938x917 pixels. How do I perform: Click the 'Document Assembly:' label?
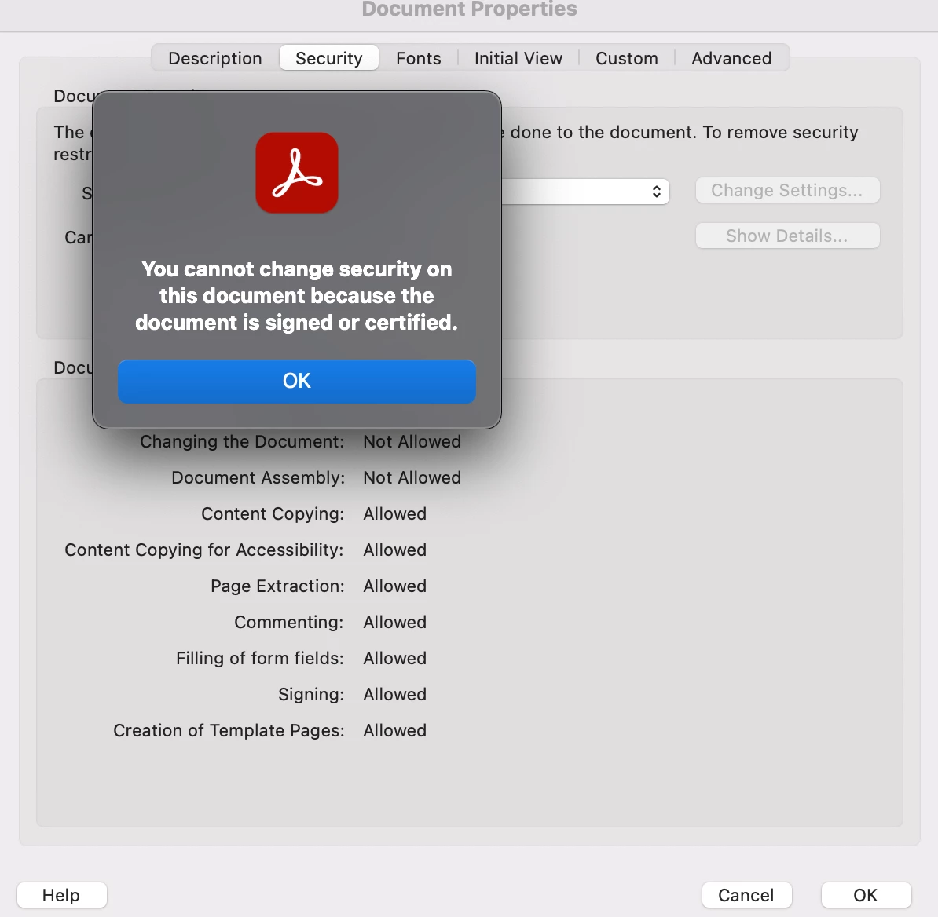pyautogui.click(x=258, y=477)
